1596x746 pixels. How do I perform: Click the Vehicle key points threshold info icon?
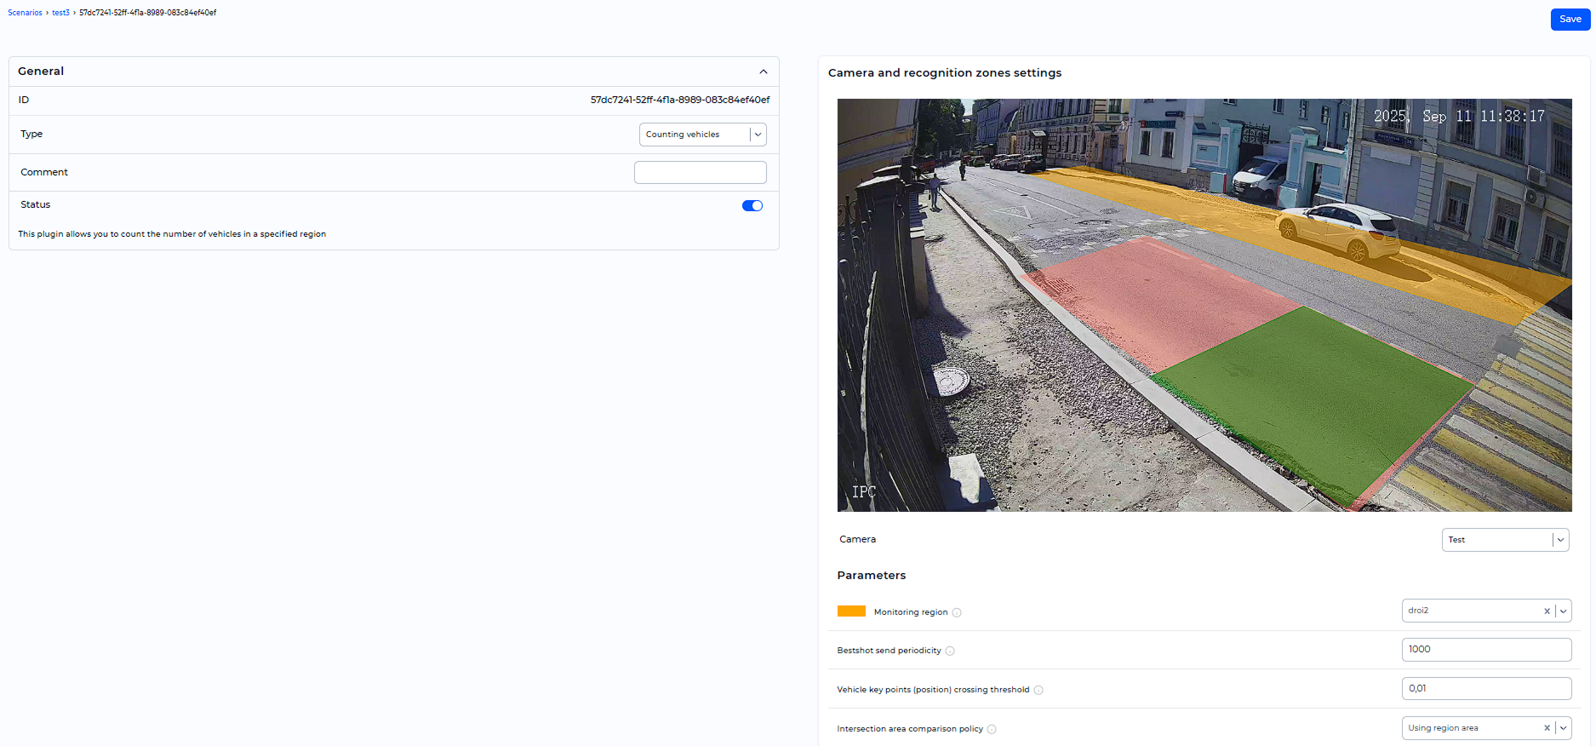coord(1038,691)
